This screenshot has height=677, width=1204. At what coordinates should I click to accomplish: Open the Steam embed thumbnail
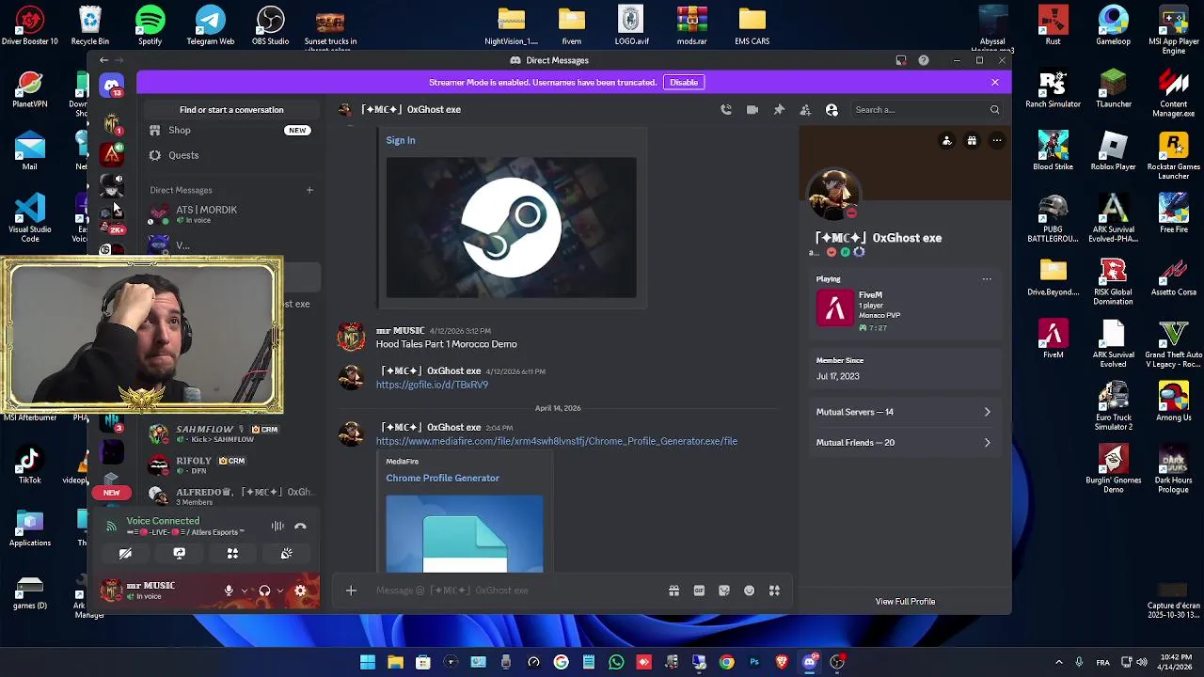[511, 228]
